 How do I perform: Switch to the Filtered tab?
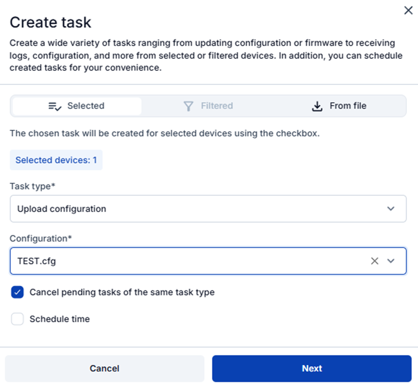tap(208, 106)
